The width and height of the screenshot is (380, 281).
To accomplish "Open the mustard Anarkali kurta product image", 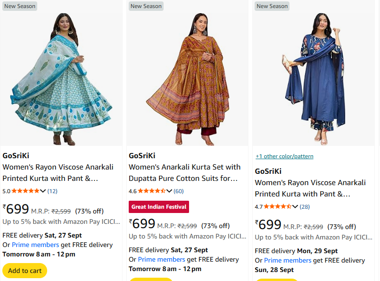I will pos(187,78).
